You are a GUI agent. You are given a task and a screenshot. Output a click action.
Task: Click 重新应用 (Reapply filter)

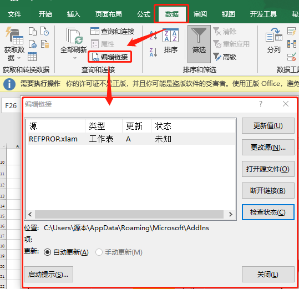pyautogui.click(x=231, y=44)
